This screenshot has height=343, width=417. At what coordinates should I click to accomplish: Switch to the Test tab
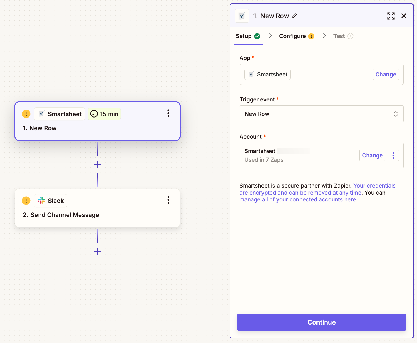point(343,36)
